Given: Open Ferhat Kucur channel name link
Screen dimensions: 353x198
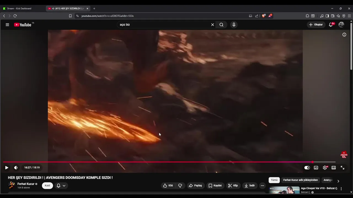Looking at the screenshot, I should point(26,184).
